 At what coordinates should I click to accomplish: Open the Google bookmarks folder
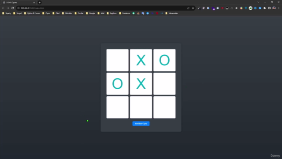(90, 13)
